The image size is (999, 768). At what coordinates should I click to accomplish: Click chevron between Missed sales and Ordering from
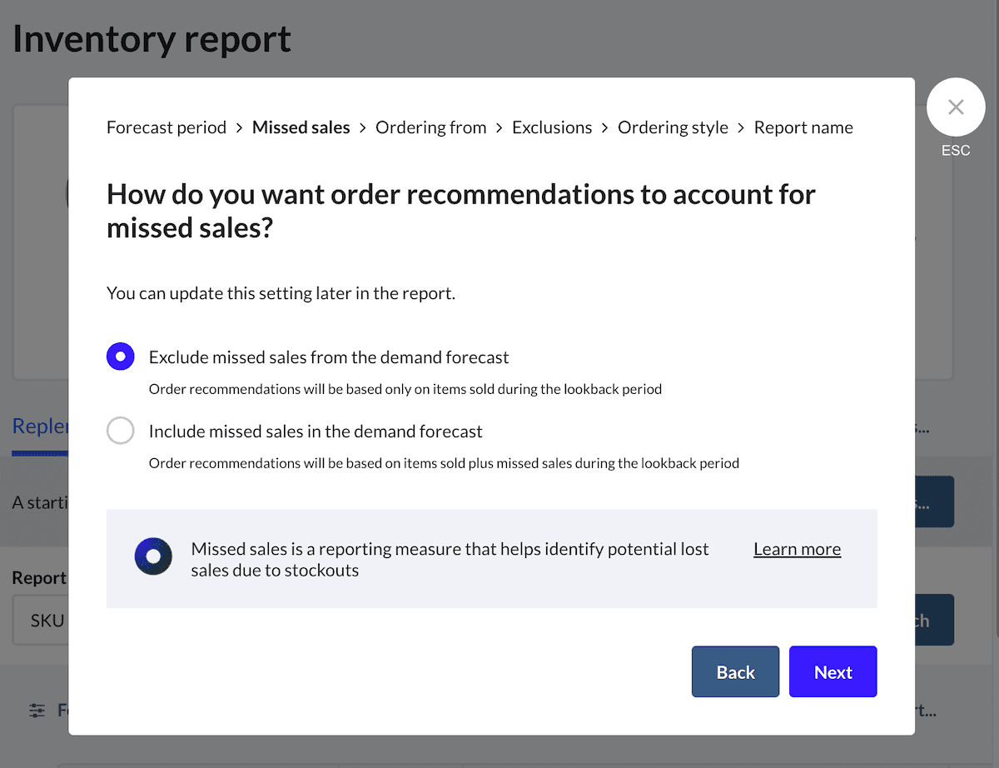pos(362,128)
